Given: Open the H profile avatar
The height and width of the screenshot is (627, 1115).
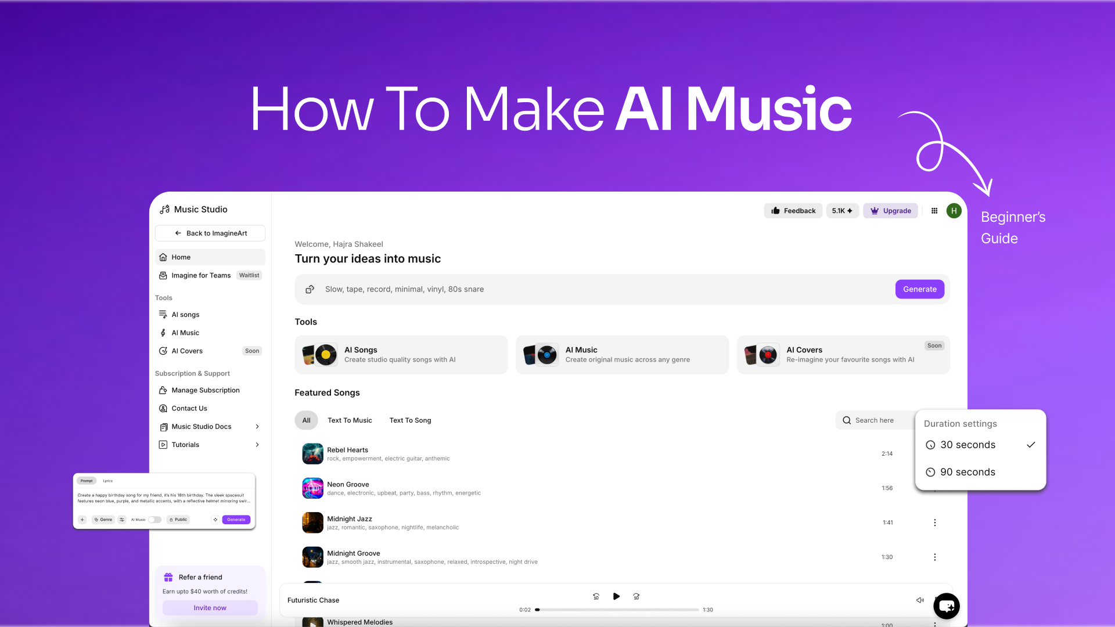Looking at the screenshot, I should (x=954, y=211).
